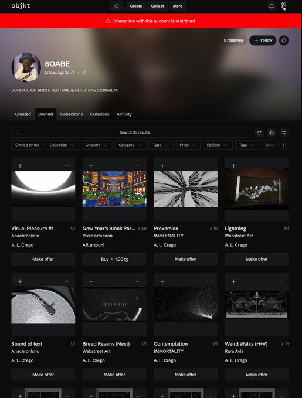Open Webstreet Art link under Lightning
The width and height of the screenshot is (302, 398).
coord(239,236)
